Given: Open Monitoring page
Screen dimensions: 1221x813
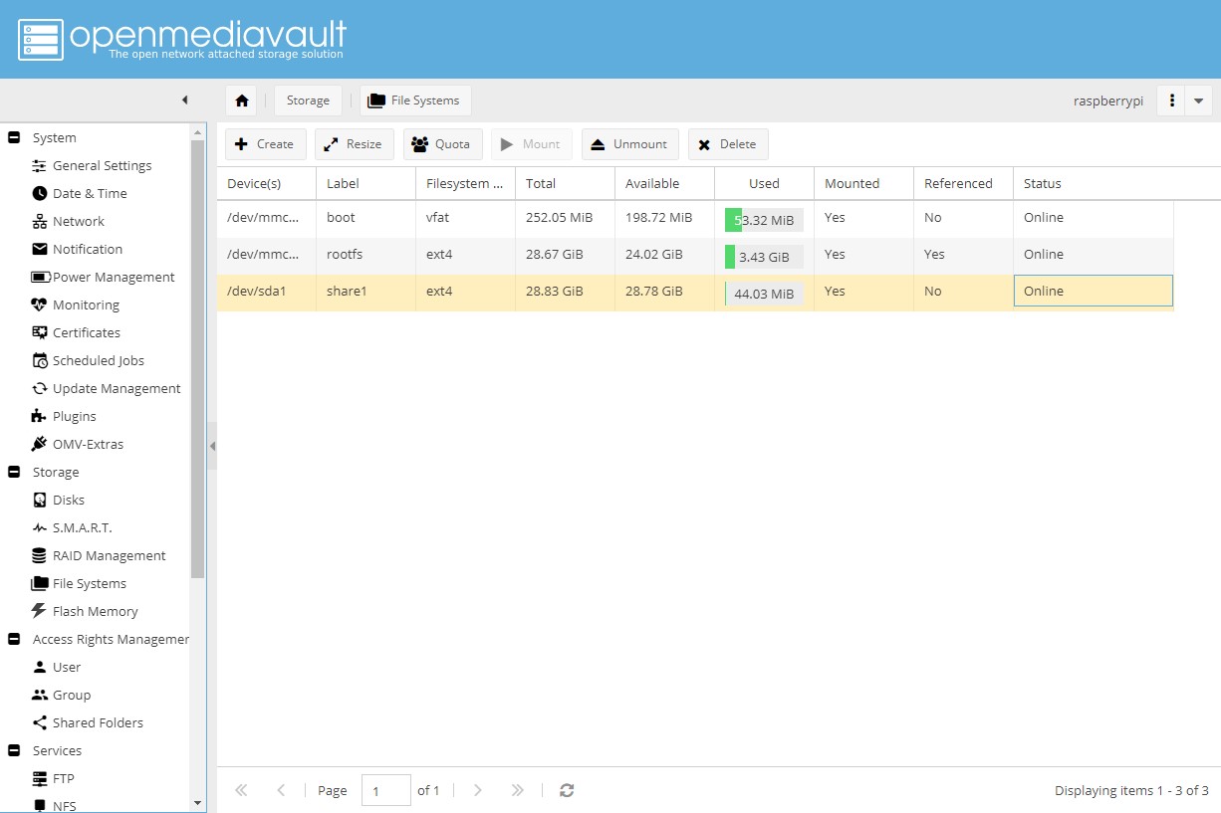Looking at the screenshot, I should tap(86, 305).
